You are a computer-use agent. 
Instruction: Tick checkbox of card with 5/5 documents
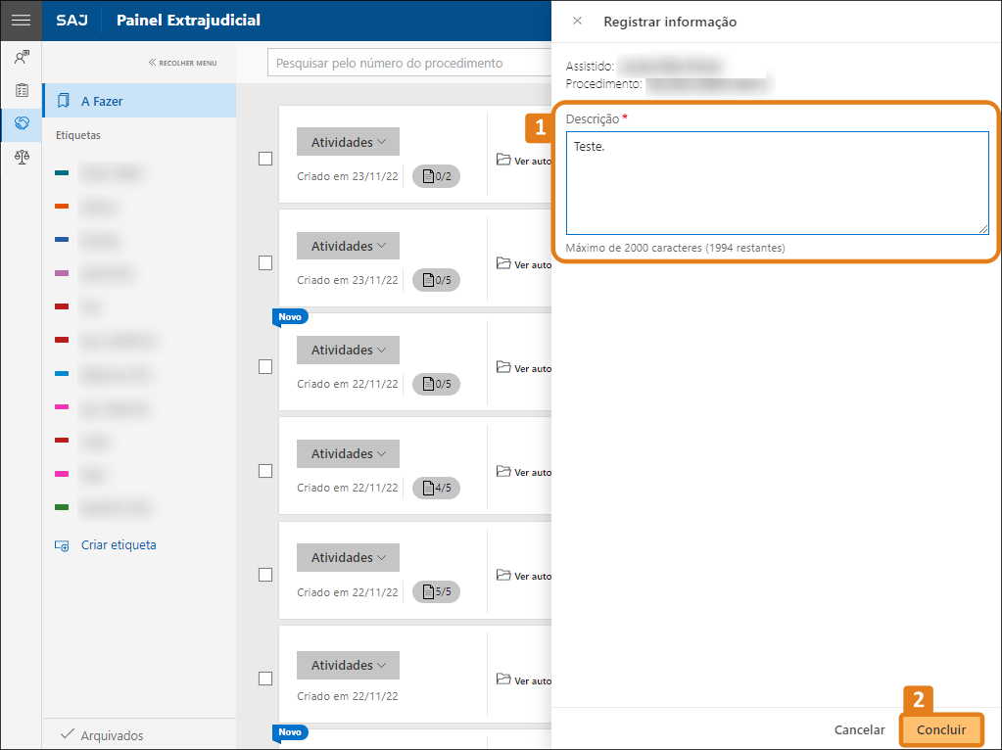(265, 575)
